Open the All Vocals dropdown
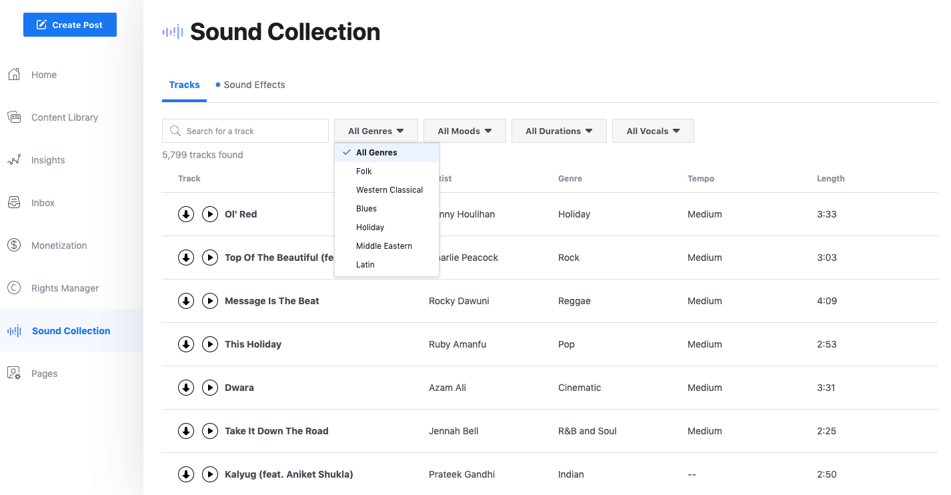 pyautogui.click(x=653, y=131)
